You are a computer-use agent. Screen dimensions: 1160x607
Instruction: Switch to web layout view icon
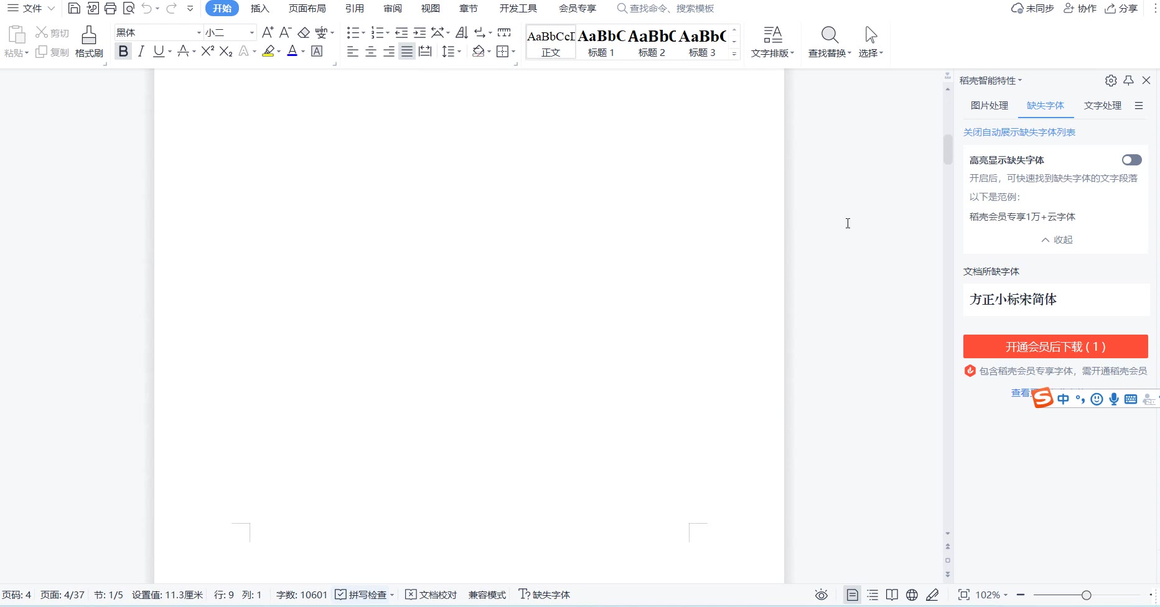tap(912, 595)
